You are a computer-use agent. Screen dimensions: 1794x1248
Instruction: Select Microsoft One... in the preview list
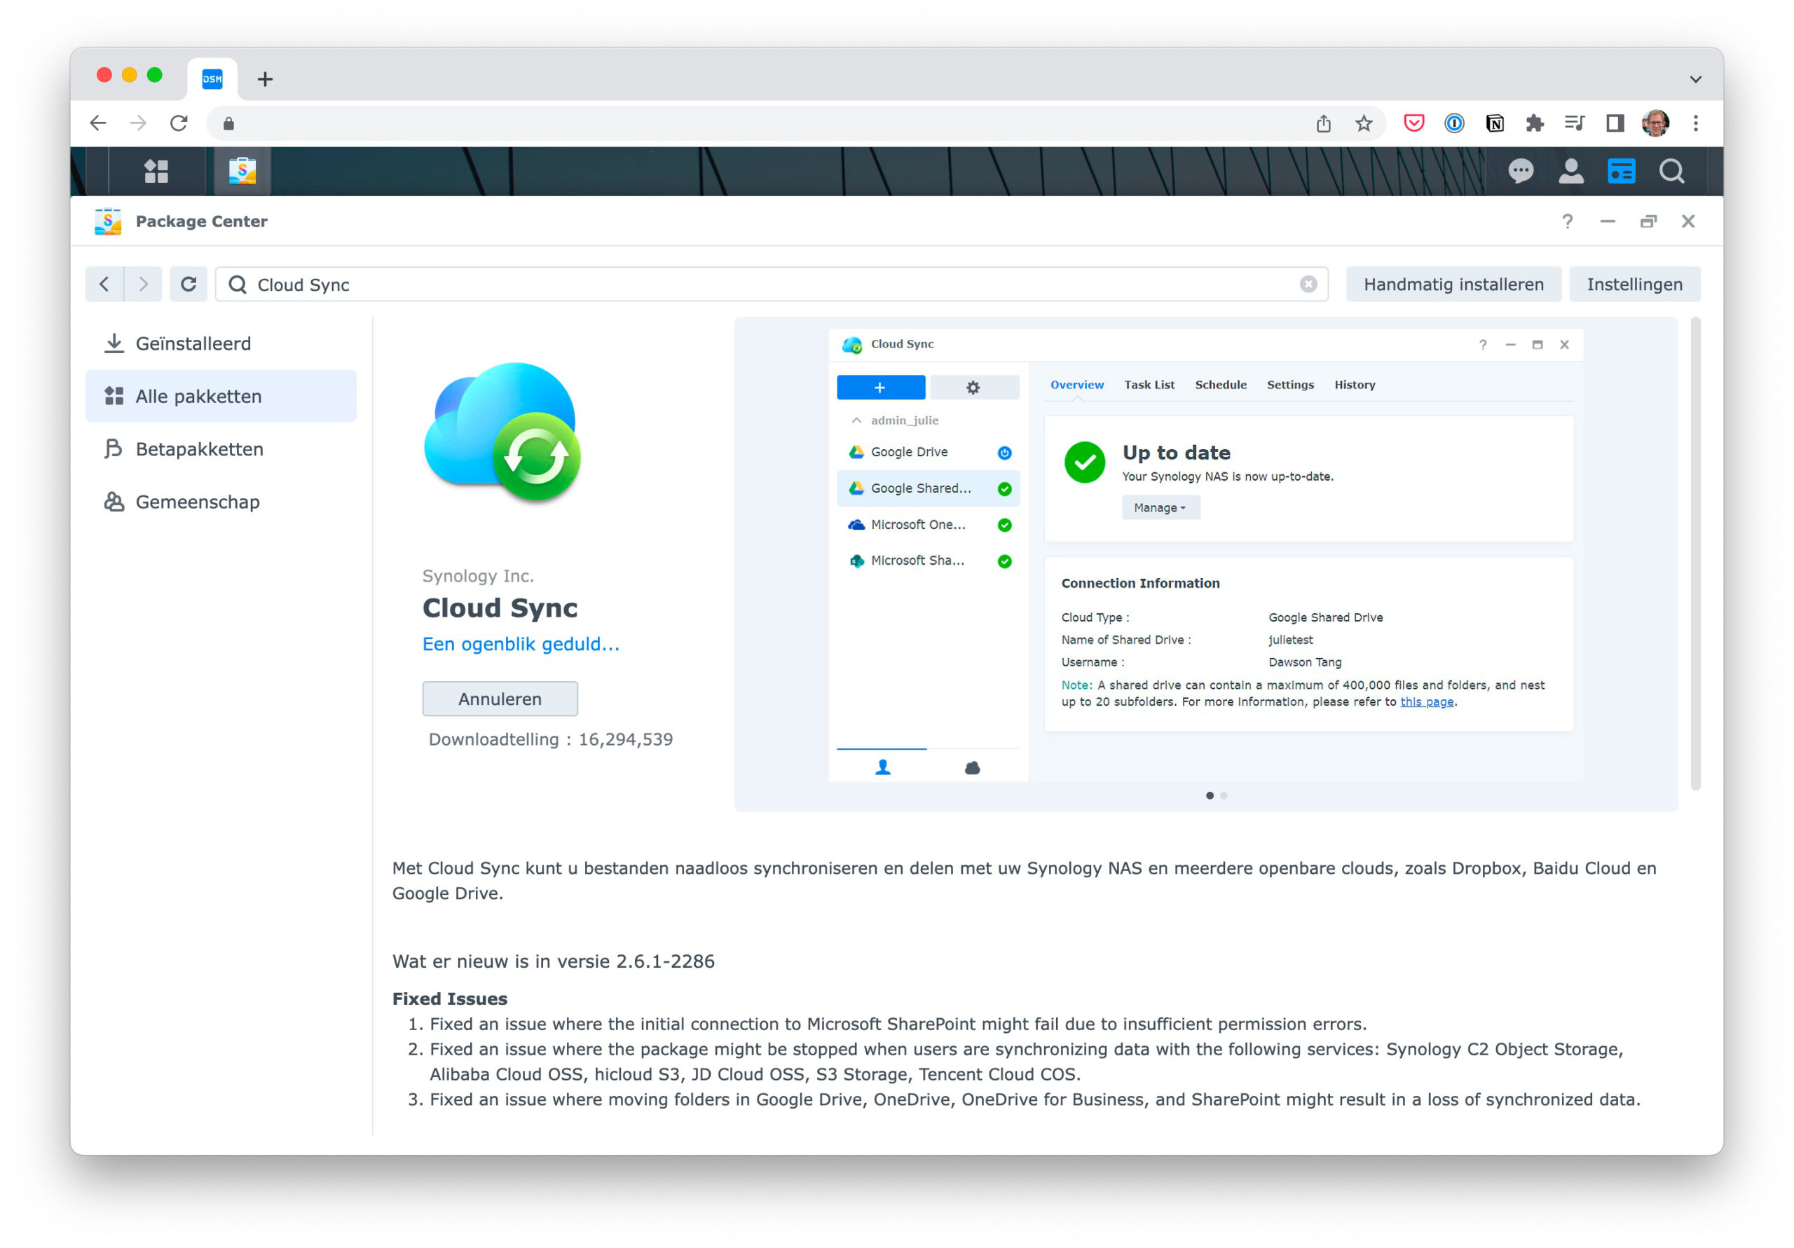pos(927,525)
